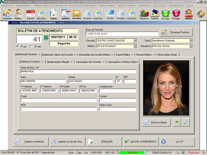The width and height of the screenshot is (207, 155).
Task: Expand the Status dropdown
Action: (x=191, y=41)
